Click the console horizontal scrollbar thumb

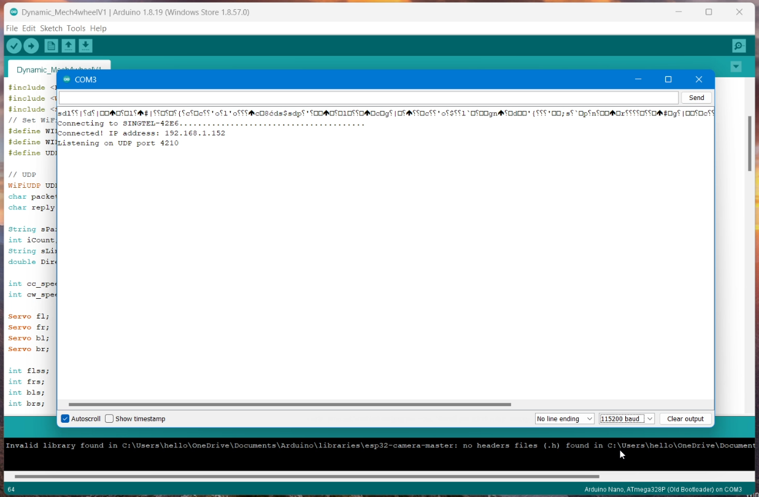tap(307, 476)
